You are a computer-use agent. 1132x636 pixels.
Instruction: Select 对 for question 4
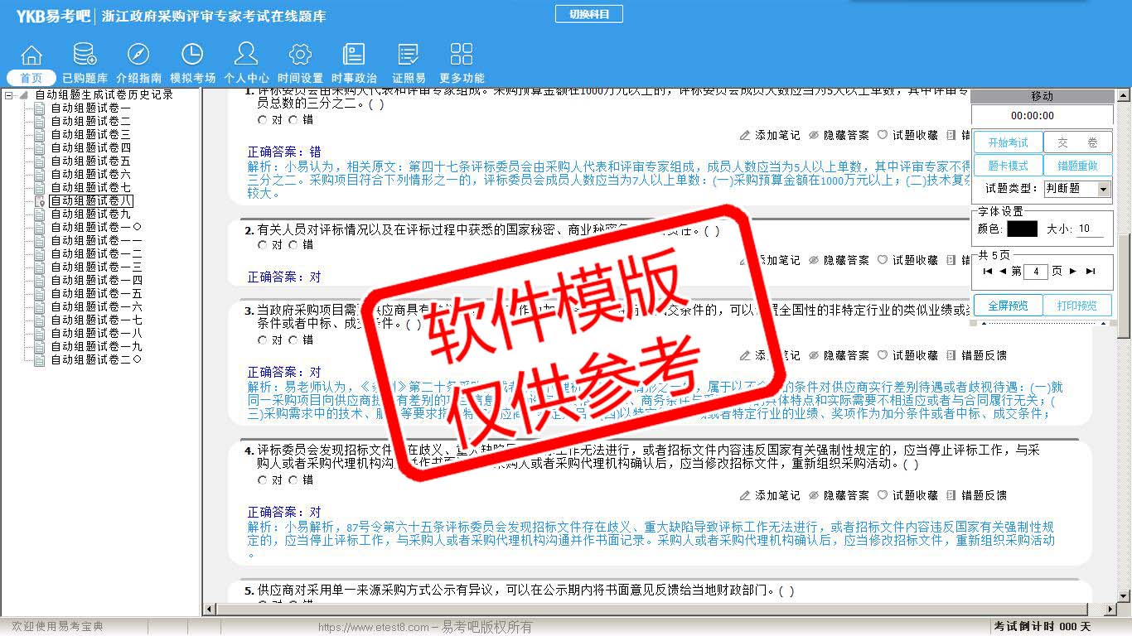[x=263, y=480]
